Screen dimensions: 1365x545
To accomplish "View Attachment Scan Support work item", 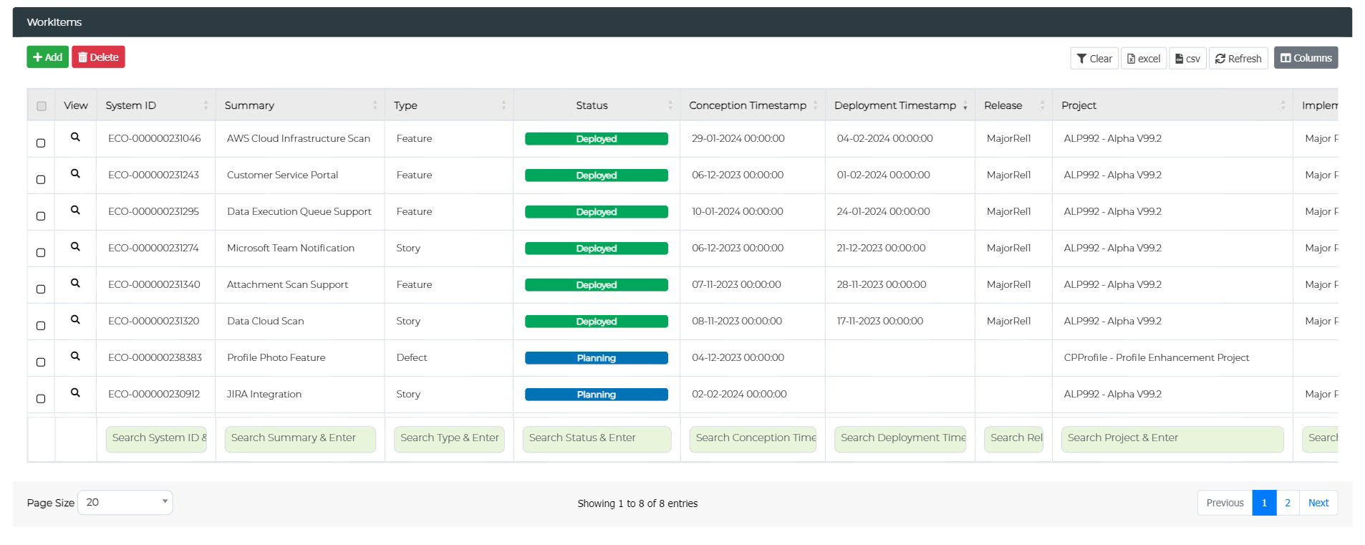I will [x=75, y=283].
